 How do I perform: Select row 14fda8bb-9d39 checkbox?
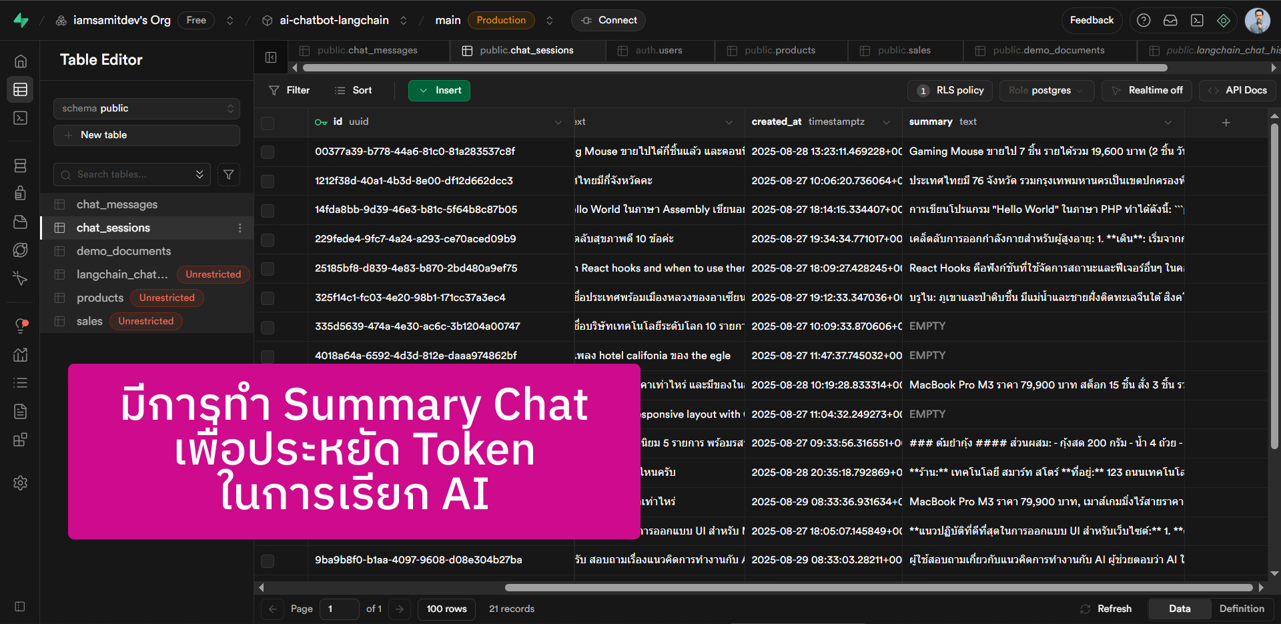click(x=268, y=210)
